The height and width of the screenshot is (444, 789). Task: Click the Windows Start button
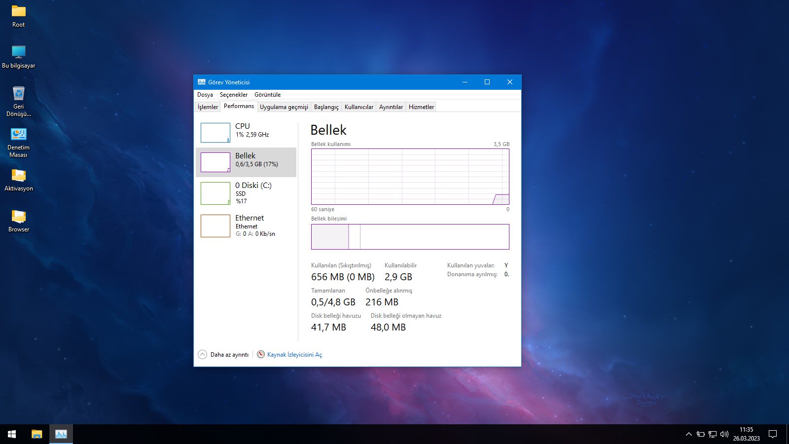12,434
